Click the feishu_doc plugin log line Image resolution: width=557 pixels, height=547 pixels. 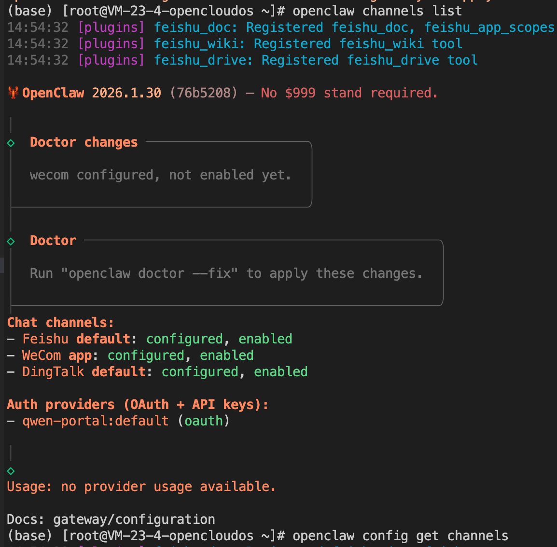pos(280,27)
